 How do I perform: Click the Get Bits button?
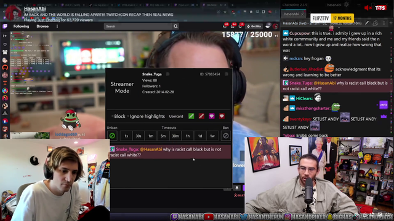coord(254,26)
